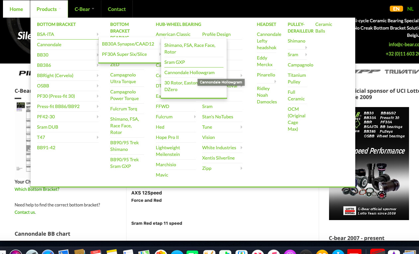This screenshot has height=254, width=419.
Task: Open the Lotto Soudal sponsor banner image
Action: (369, 164)
